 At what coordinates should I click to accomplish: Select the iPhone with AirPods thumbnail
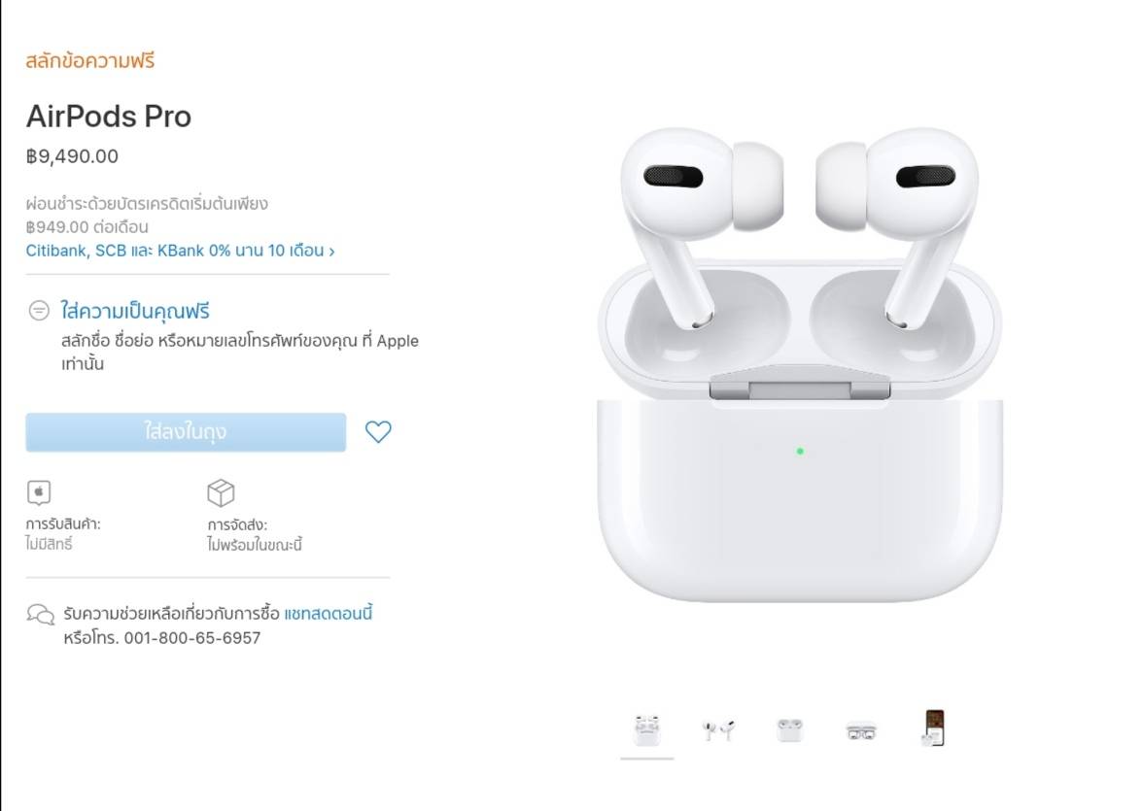pos(933,727)
